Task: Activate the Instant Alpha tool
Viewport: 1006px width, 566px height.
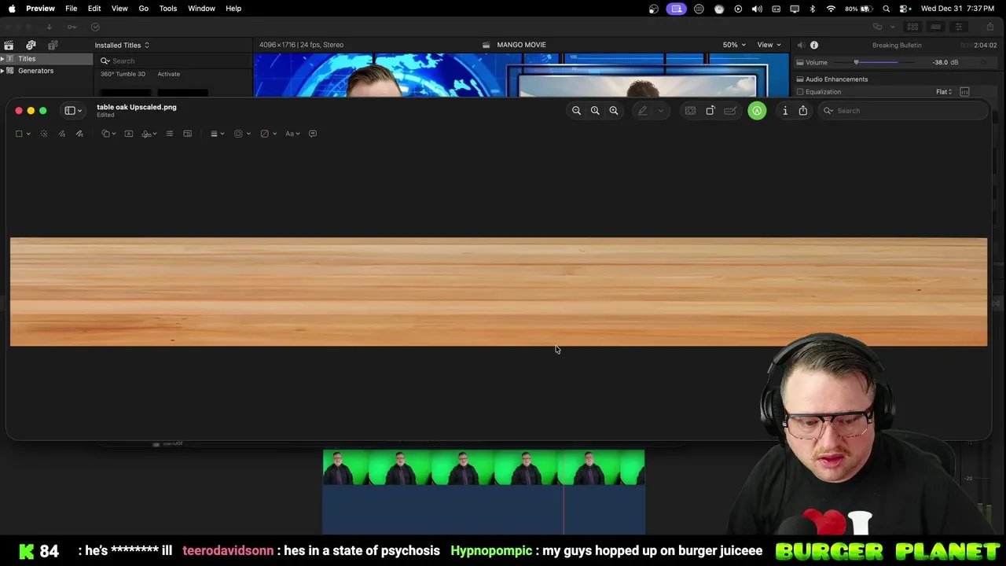Action: (x=44, y=134)
